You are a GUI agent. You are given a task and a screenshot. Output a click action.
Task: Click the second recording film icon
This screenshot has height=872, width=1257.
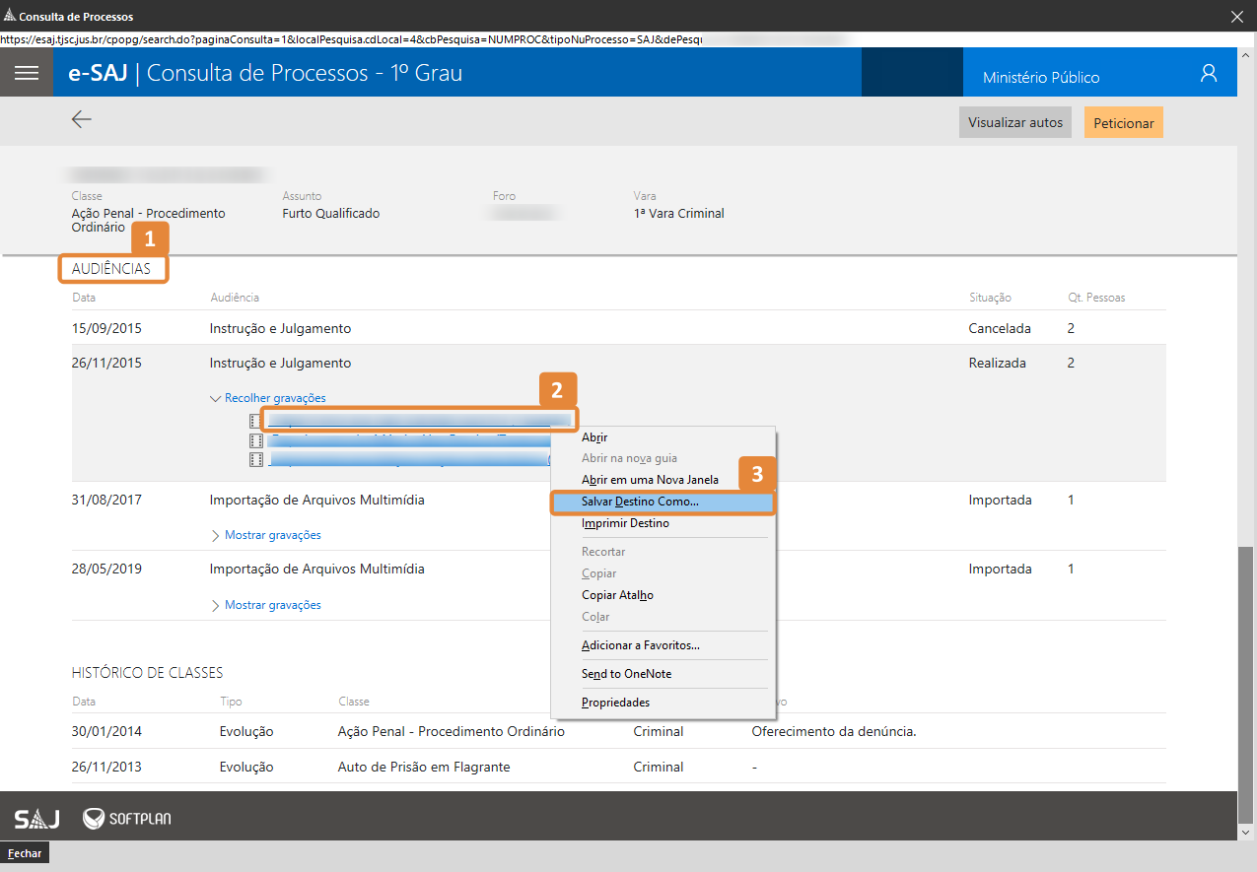click(256, 439)
